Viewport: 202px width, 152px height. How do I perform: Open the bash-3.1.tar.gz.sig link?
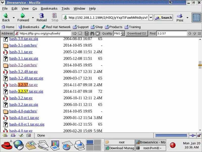click(x=24, y=59)
